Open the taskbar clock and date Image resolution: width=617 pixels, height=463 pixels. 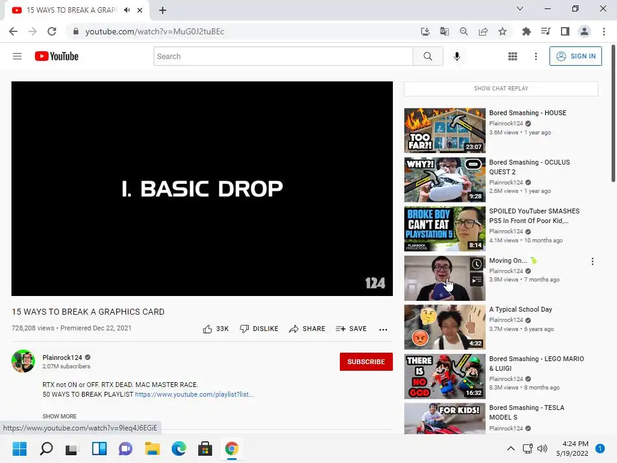click(x=572, y=449)
